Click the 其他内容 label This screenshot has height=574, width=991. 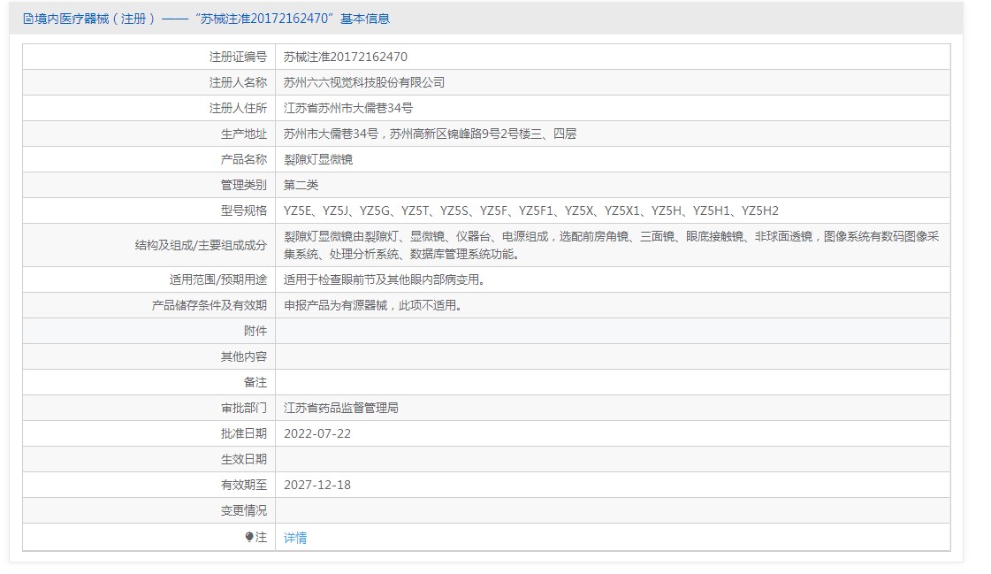[x=244, y=356]
